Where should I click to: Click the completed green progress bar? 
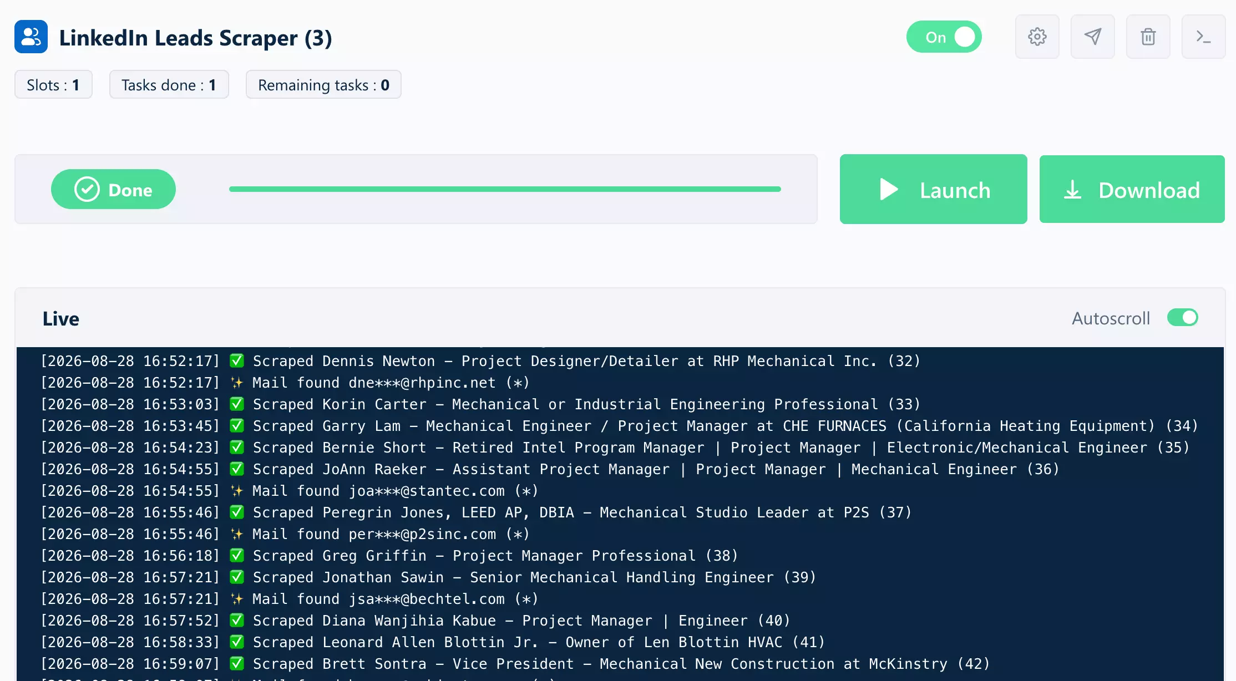(505, 189)
